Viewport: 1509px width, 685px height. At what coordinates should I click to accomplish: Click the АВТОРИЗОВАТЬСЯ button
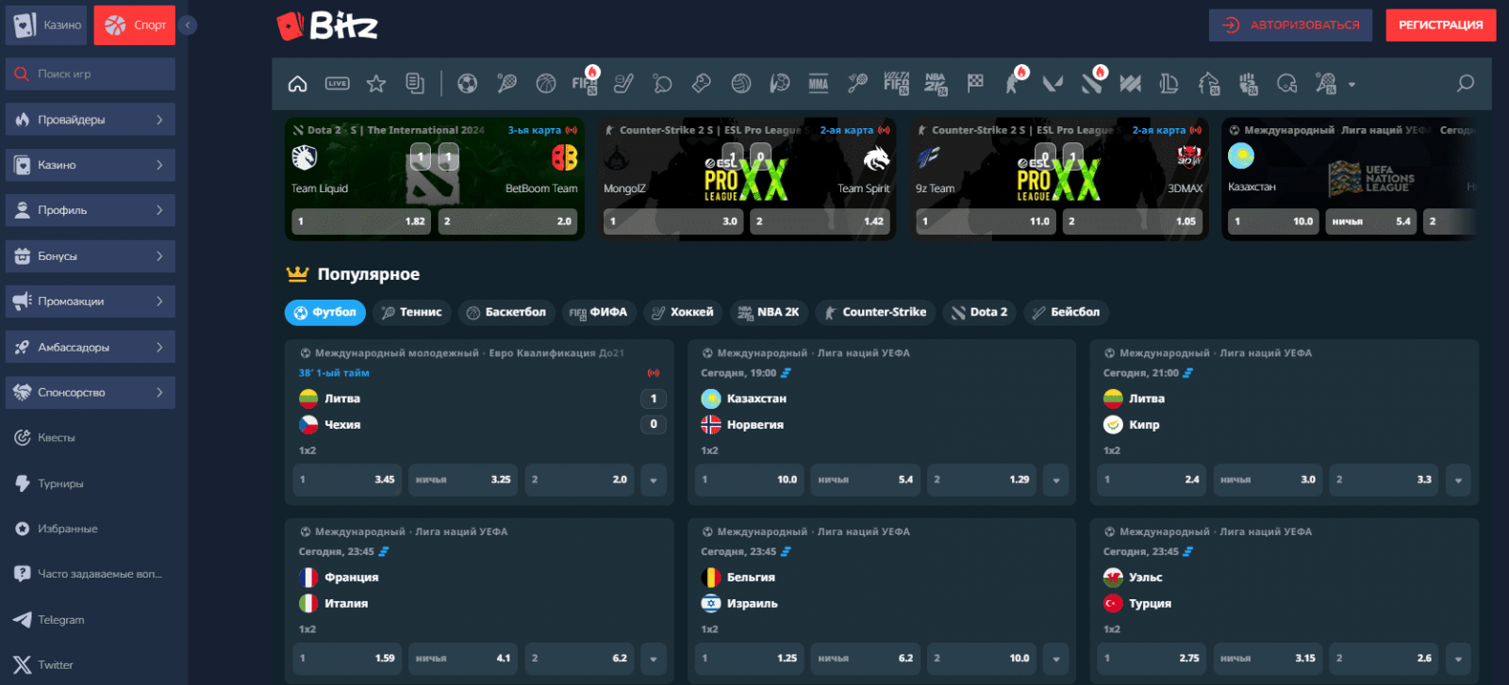[x=1291, y=25]
